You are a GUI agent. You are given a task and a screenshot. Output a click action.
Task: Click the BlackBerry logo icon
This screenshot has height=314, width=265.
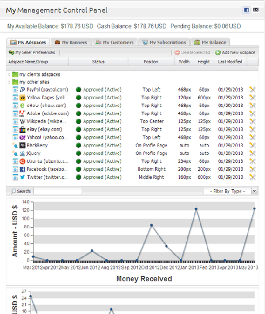coord(22,145)
